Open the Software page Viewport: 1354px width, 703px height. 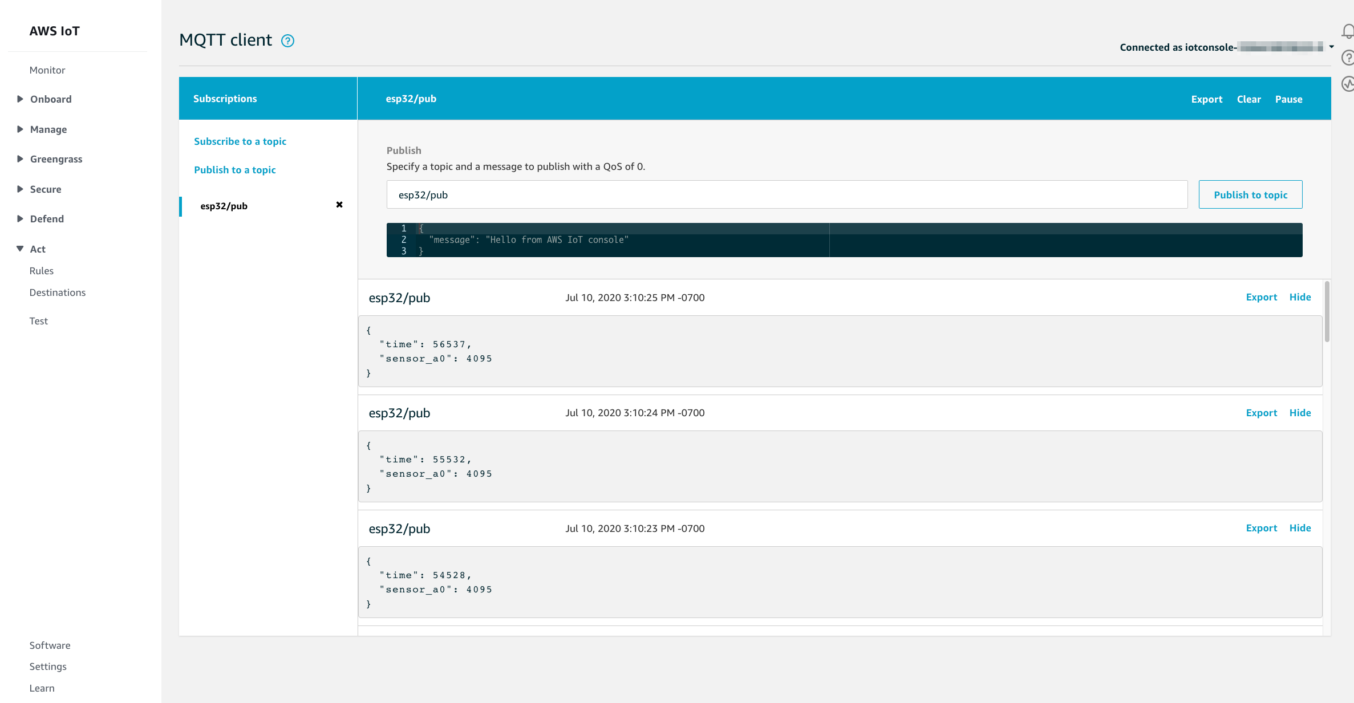[50, 645]
